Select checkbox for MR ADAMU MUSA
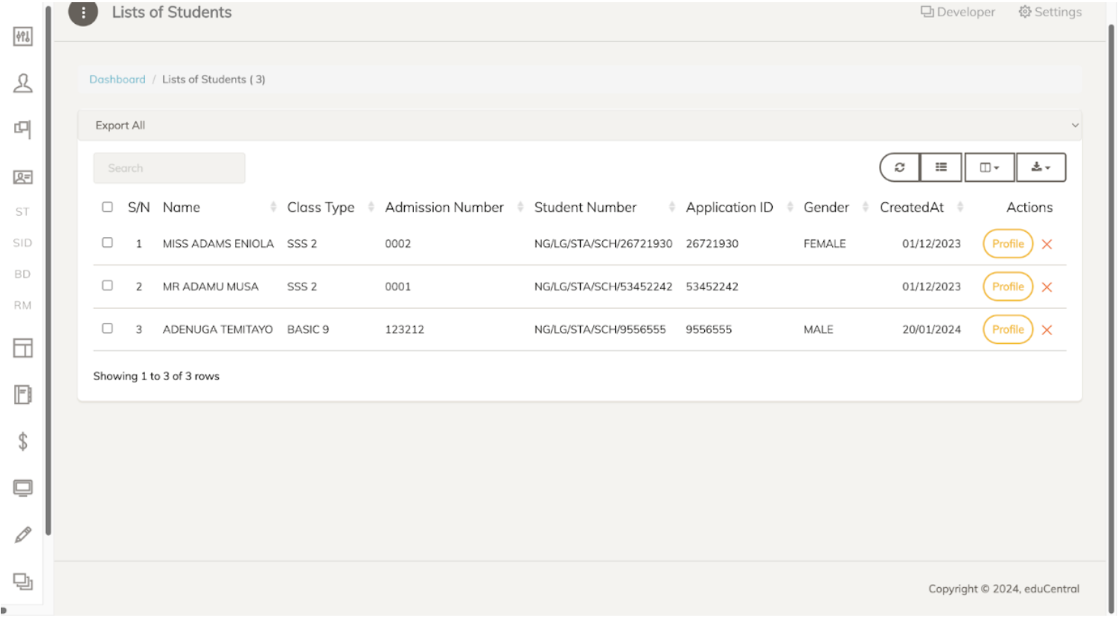Viewport: 1118px width, 619px height. click(x=107, y=286)
